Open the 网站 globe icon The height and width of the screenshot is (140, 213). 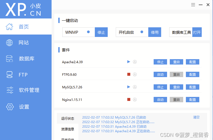pos(9,43)
